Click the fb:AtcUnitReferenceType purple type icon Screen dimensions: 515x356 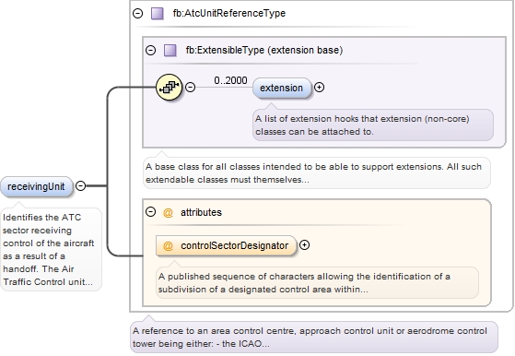click(158, 14)
